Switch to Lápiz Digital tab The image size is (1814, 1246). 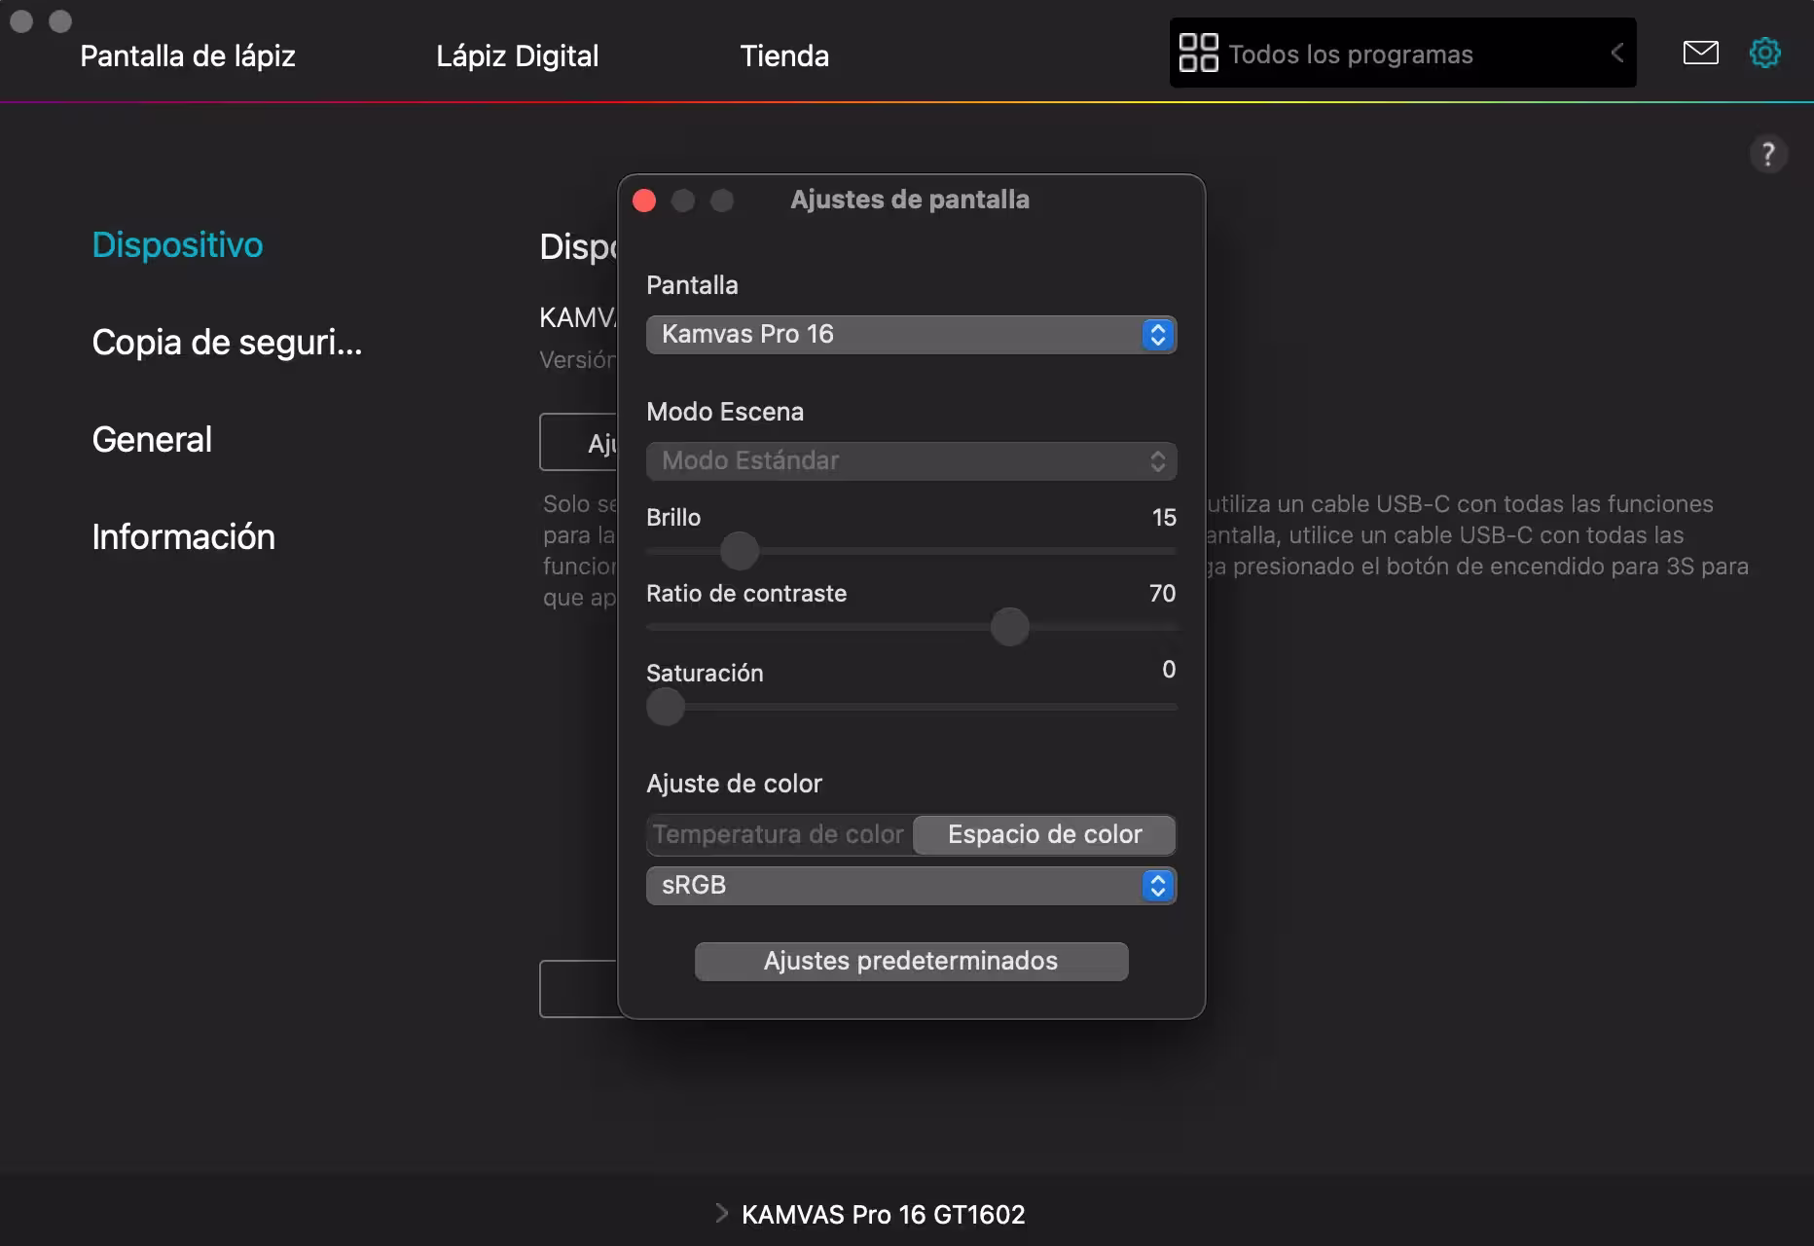(517, 56)
